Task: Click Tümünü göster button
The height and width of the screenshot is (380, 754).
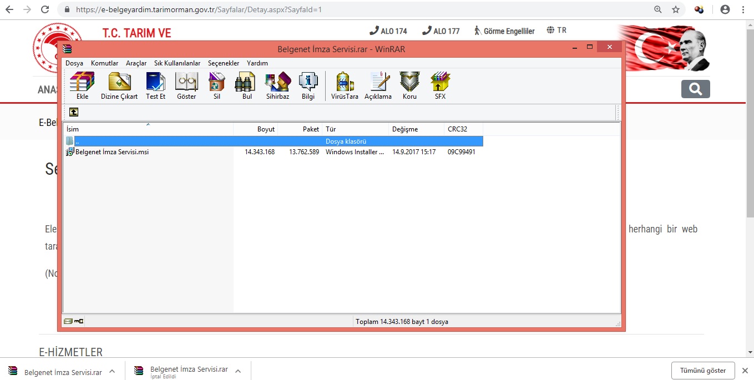Action: [703, 371]
